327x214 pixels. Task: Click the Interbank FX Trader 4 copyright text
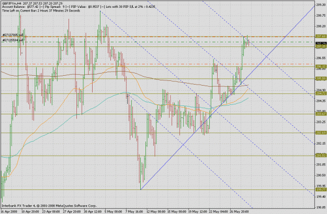point(49,206)
